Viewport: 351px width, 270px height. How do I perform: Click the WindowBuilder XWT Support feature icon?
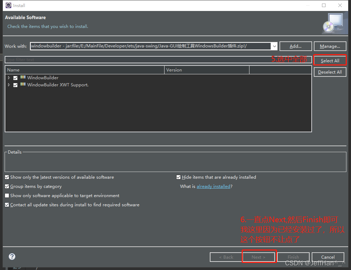[22, 85]
